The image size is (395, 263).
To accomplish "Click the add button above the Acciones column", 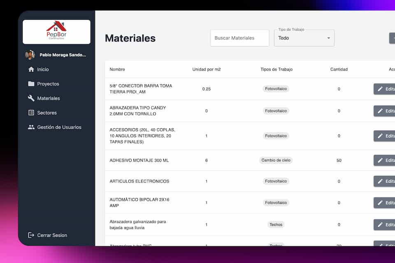I will [x=392, y=37].
